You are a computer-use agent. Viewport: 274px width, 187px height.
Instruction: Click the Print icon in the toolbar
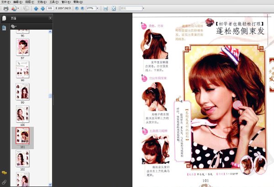point(6,8)
